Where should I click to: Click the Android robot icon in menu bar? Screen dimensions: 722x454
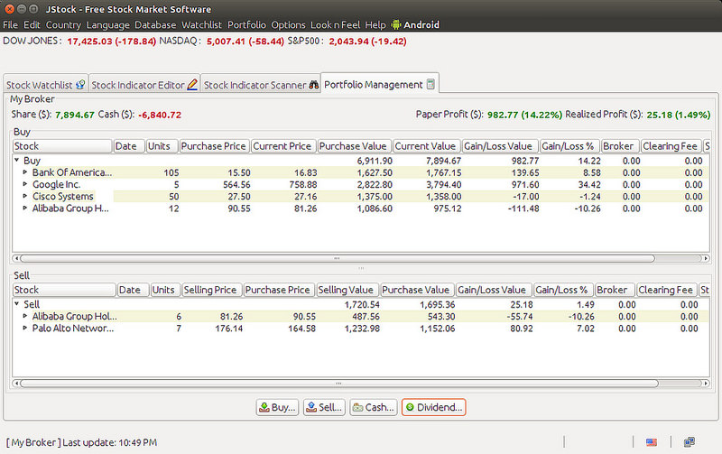pyautogui.click(x=395, y=24)
